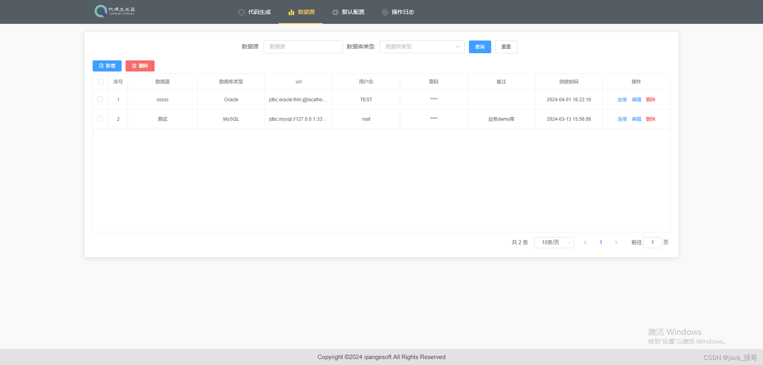Open the 数据库类型 dropdown

(x=422, y=47)
